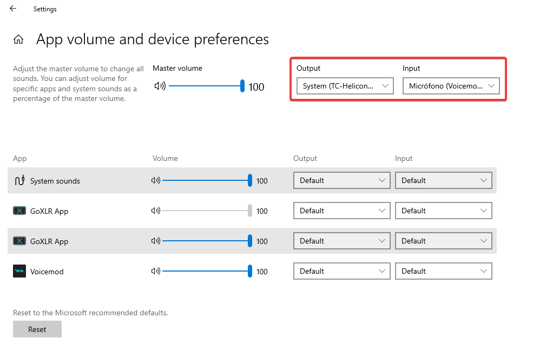The height and width of the screenshot is (345, 533).
Task: Click the second GoXLR App icon
Action: 19,241
